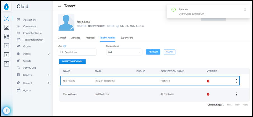Click the name Paul Williams
Screen dimensions: 253x117
[70, 94]
